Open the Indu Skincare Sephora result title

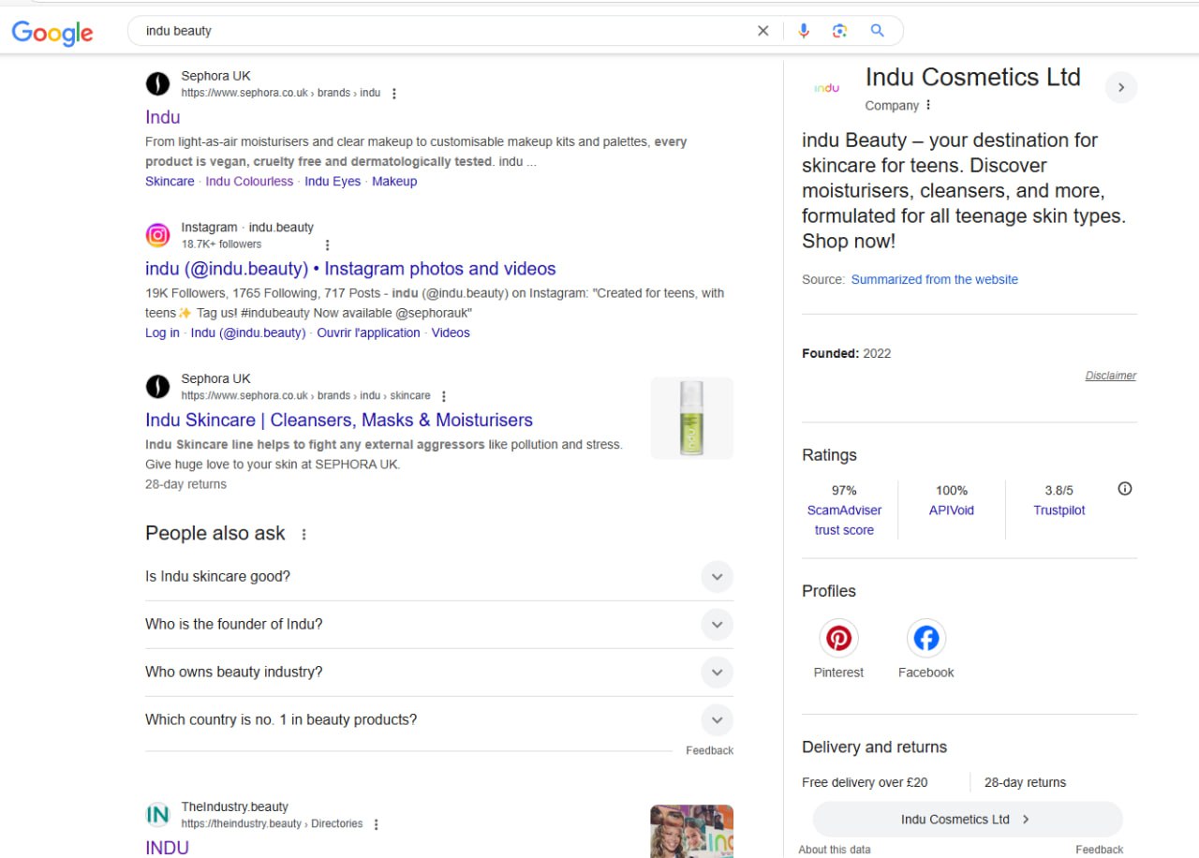tap(339, 421)
